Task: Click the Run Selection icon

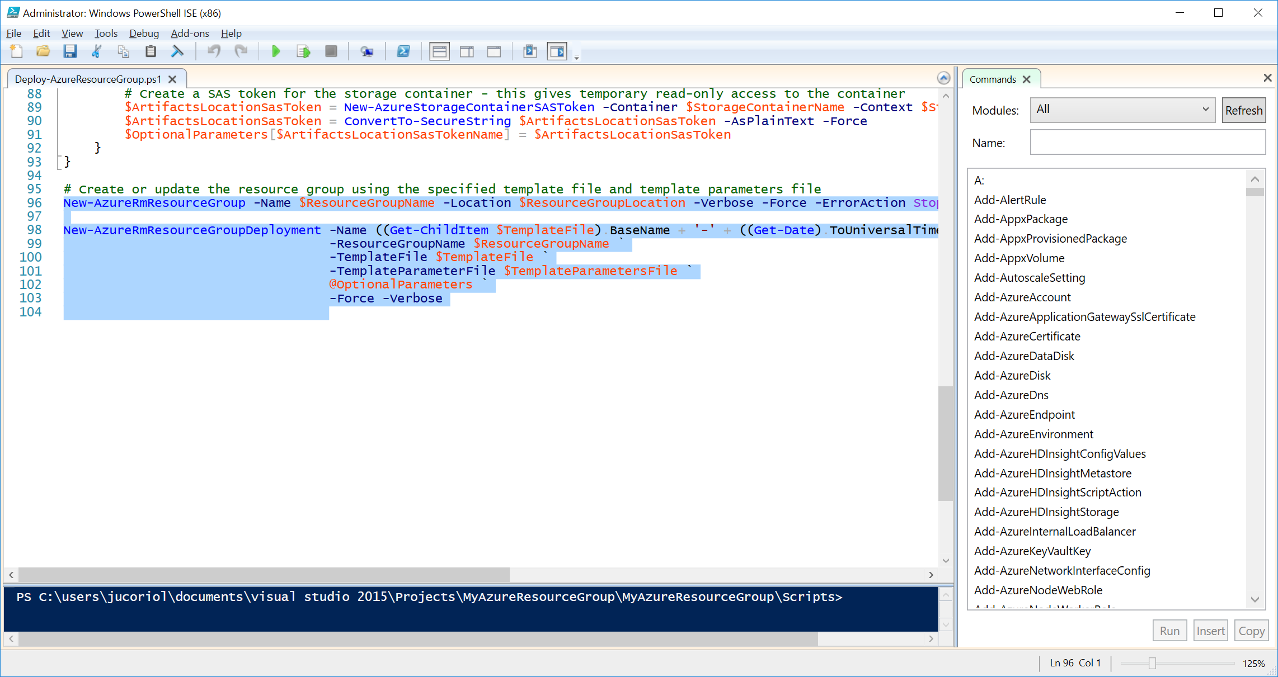Action: pos(303,51)
